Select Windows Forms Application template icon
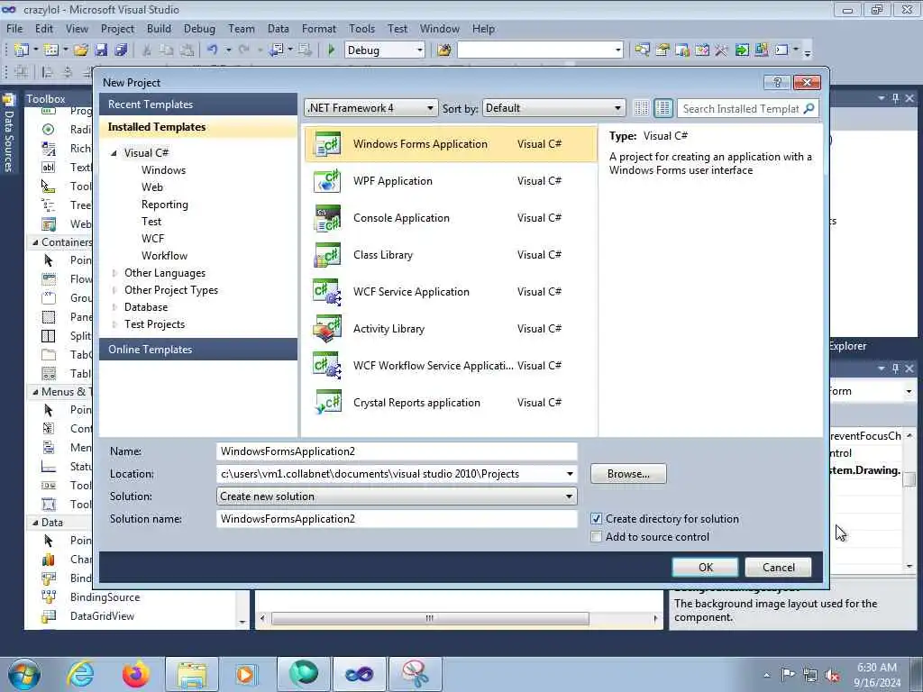923x692 pixels. click(x=327, y=144)
